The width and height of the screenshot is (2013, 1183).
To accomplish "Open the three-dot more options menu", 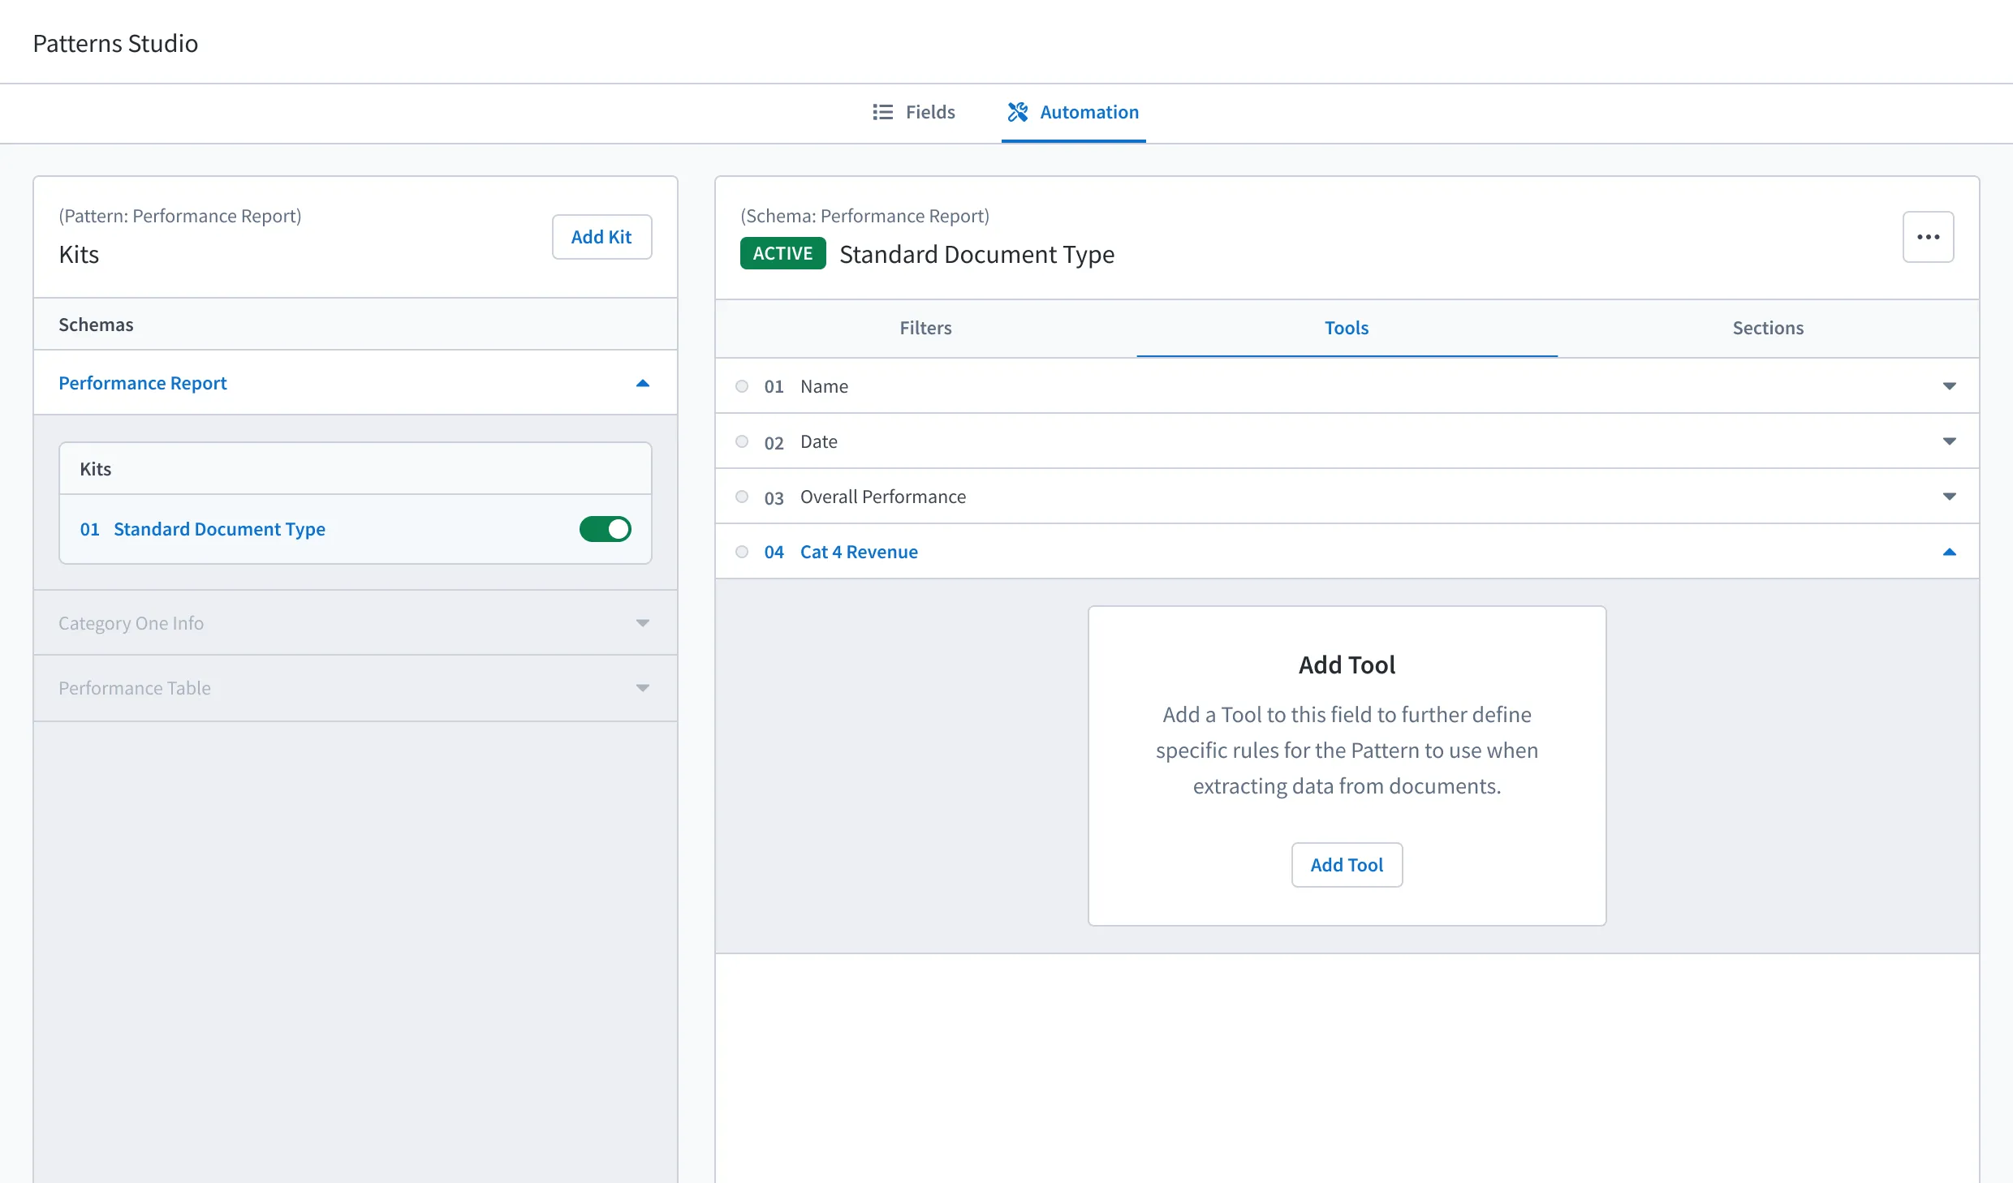I will [1928, 237].
